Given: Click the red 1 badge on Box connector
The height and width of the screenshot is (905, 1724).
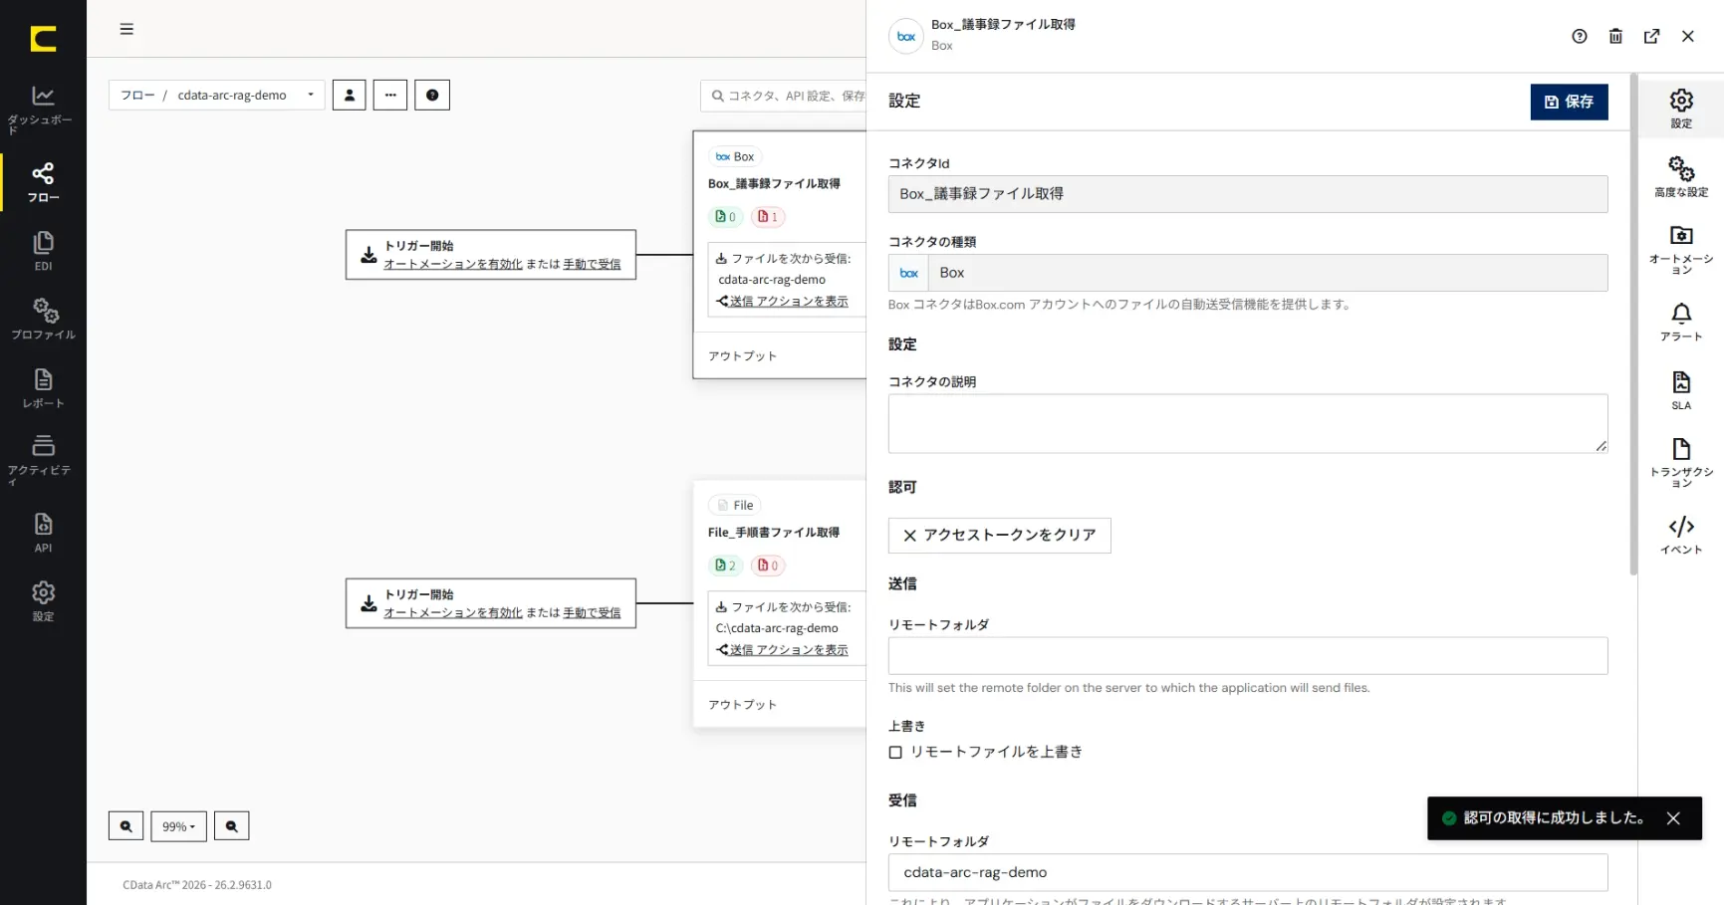Looking at the screenshot, I should pyautogui.click(x=768, y=217).
